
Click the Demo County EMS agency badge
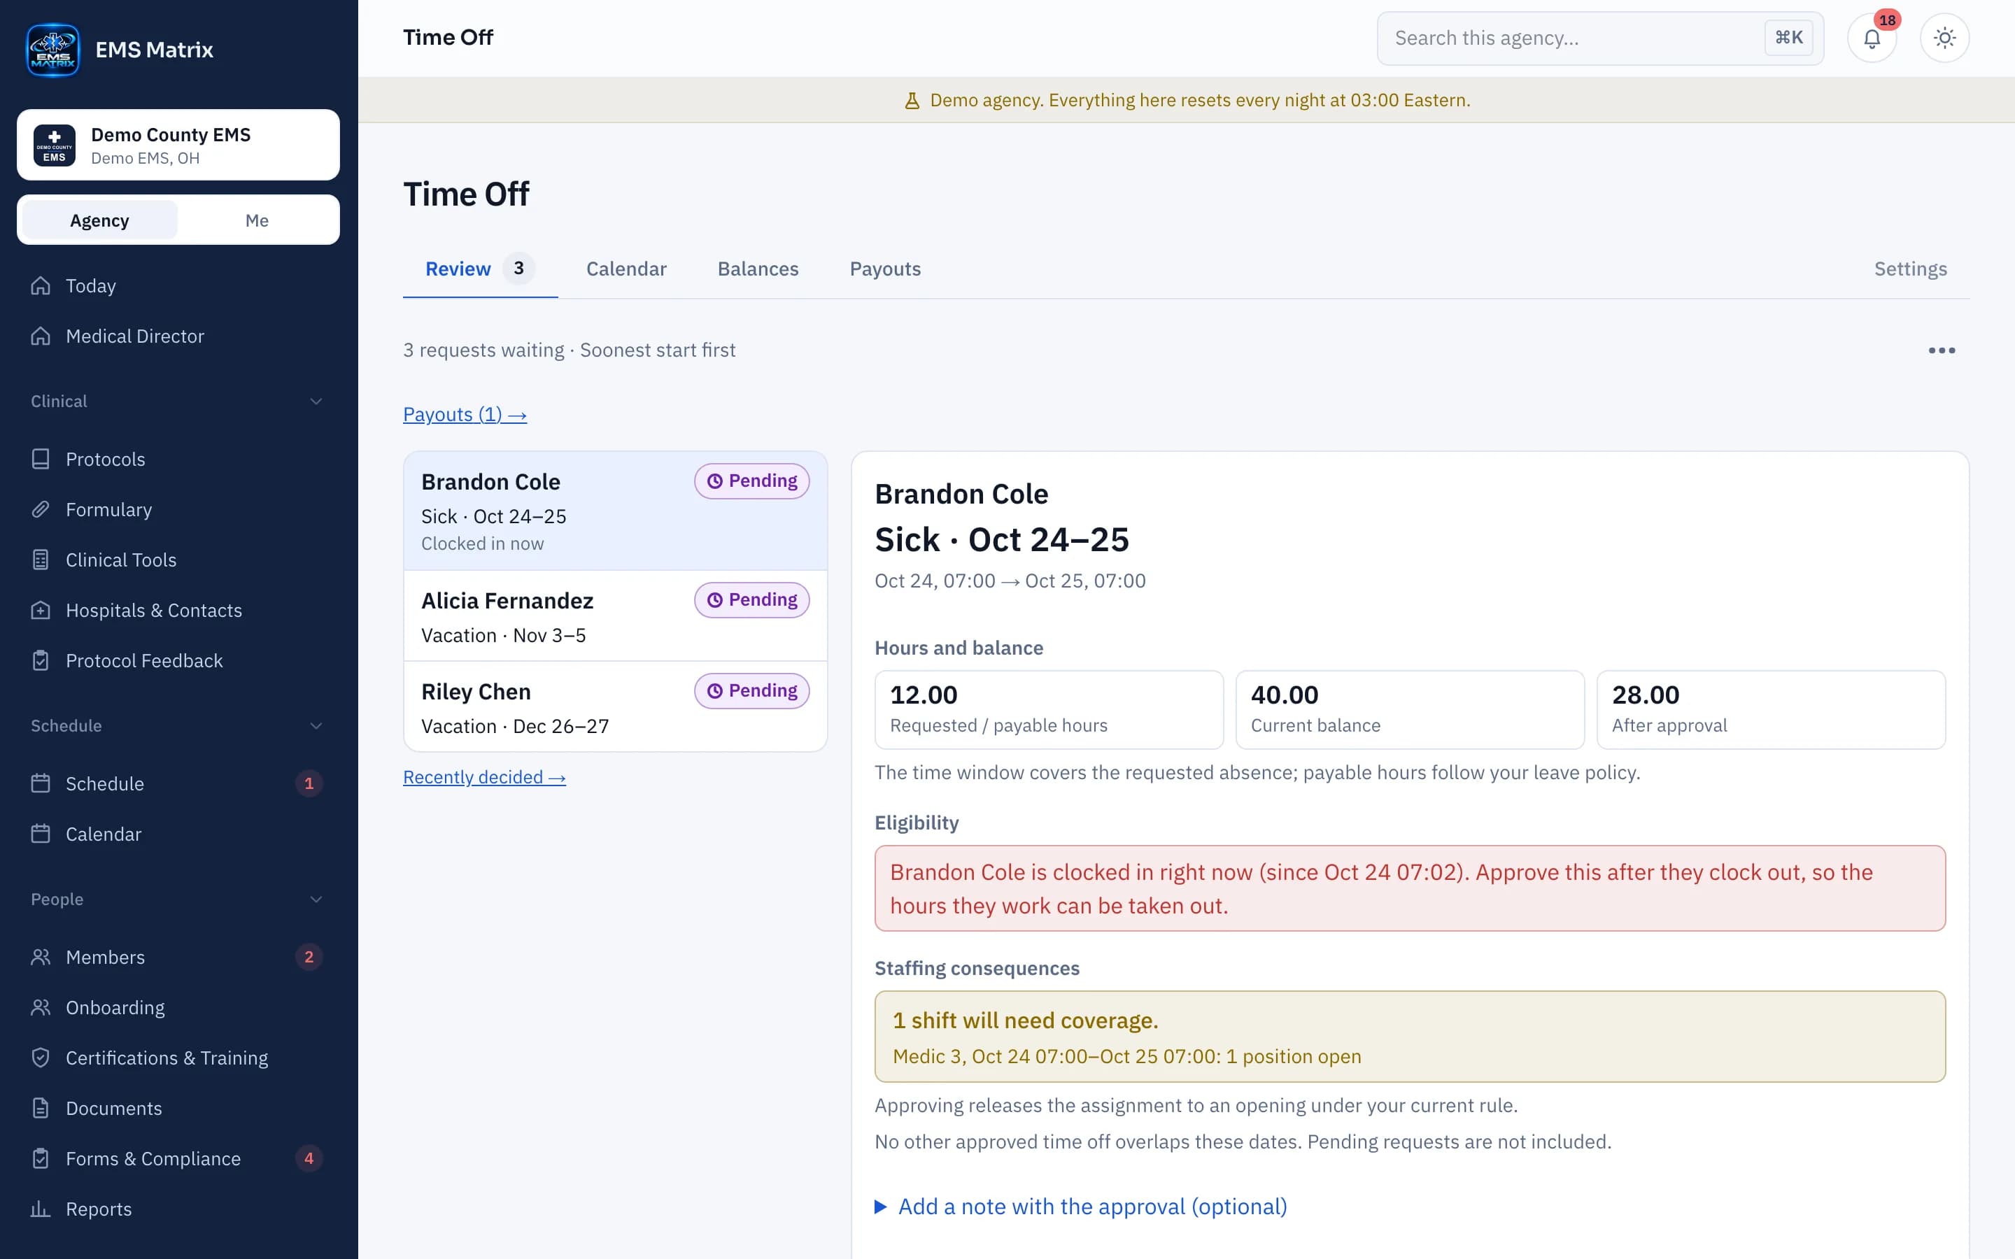pyautogui.click(x=178, y=145)
